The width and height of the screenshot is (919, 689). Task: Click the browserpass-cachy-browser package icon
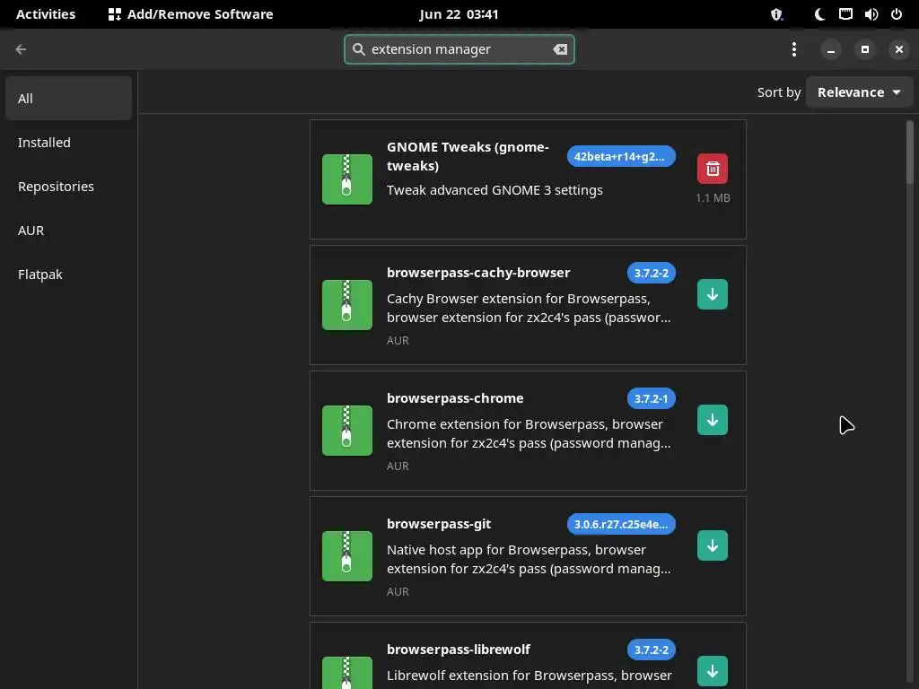pyautogui.click(x=347, y=305)
